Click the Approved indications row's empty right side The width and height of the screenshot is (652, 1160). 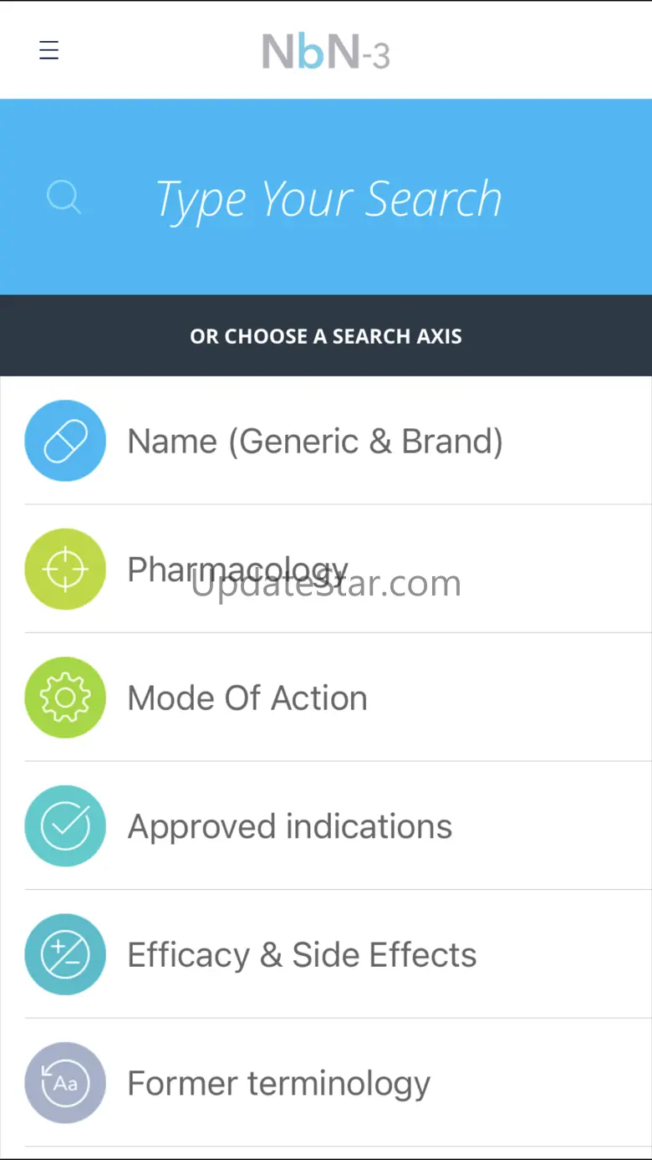pos(560,826)
